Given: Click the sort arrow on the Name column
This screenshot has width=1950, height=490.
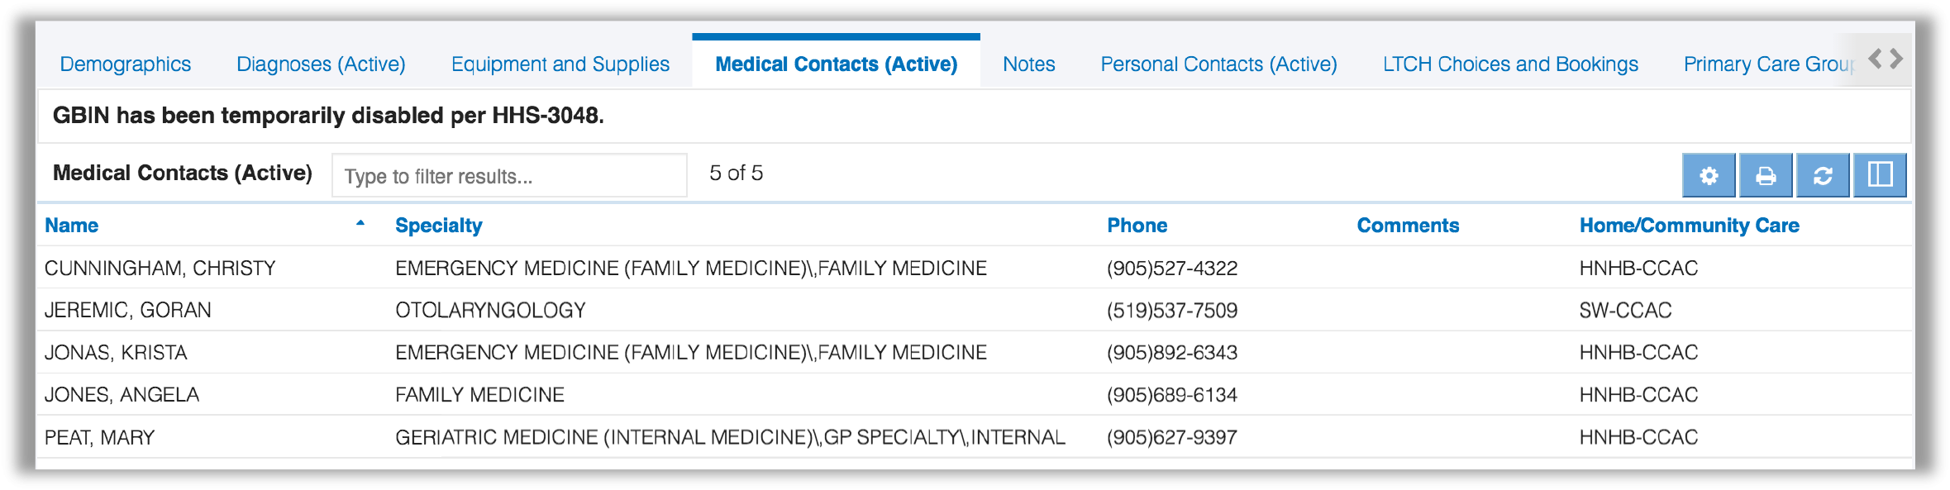Looking at the screenshot, I should (359, 223).
